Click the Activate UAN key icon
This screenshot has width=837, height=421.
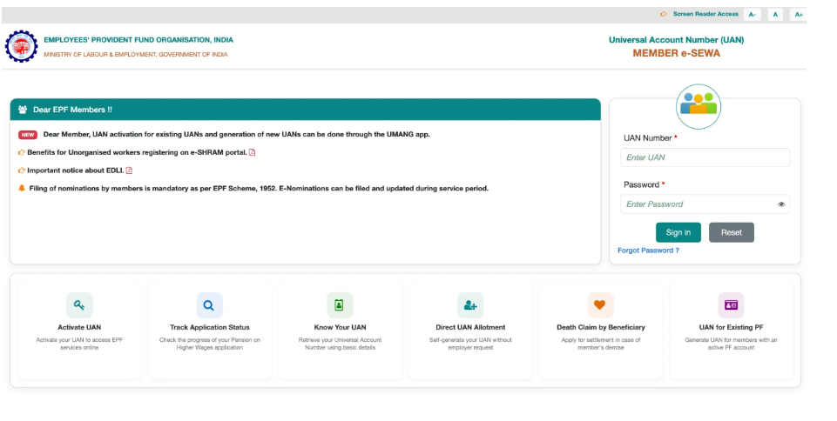pos(79,305)
